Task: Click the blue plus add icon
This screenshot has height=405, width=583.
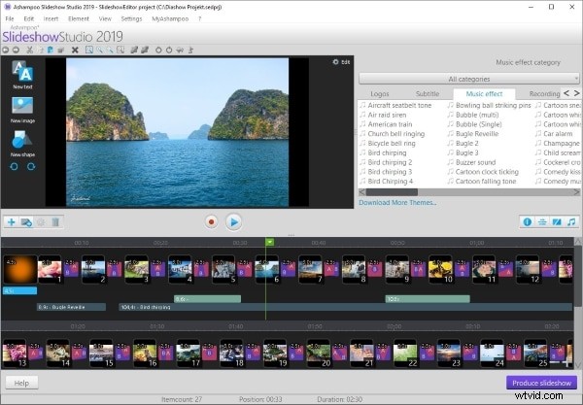Action: click(x=11, y=221)
